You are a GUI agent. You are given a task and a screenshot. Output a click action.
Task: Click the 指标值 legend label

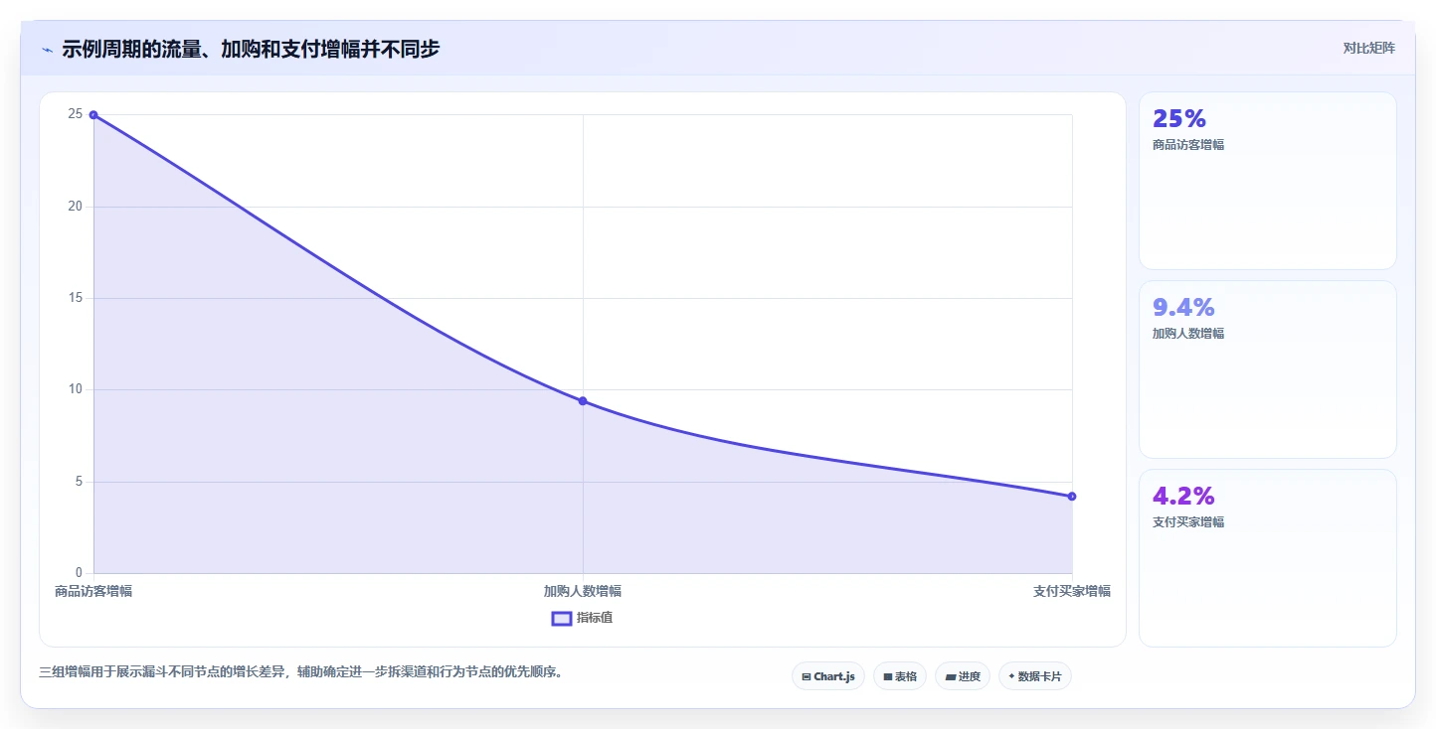[595, 618]
